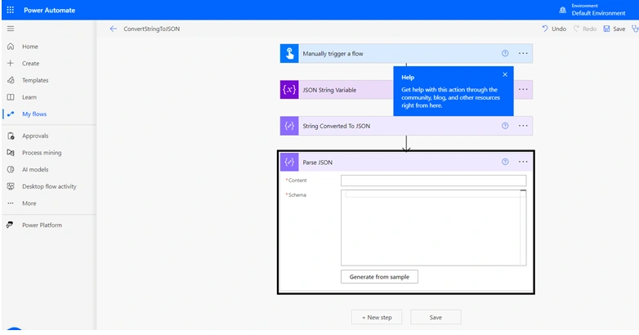Image resolution: width=639 pixels, height=335 pixels.
Task: Click the Parse JSON action icon
Action: click(289, 163)
